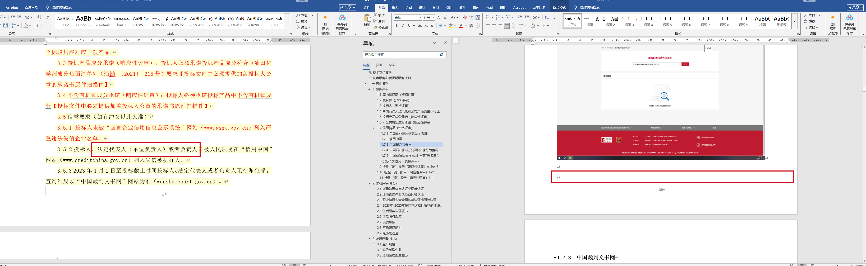The height and width of the screenshot is (266, 866).
Task: Click the 共享 (Share) button in the left window
Action: point(347,7)
